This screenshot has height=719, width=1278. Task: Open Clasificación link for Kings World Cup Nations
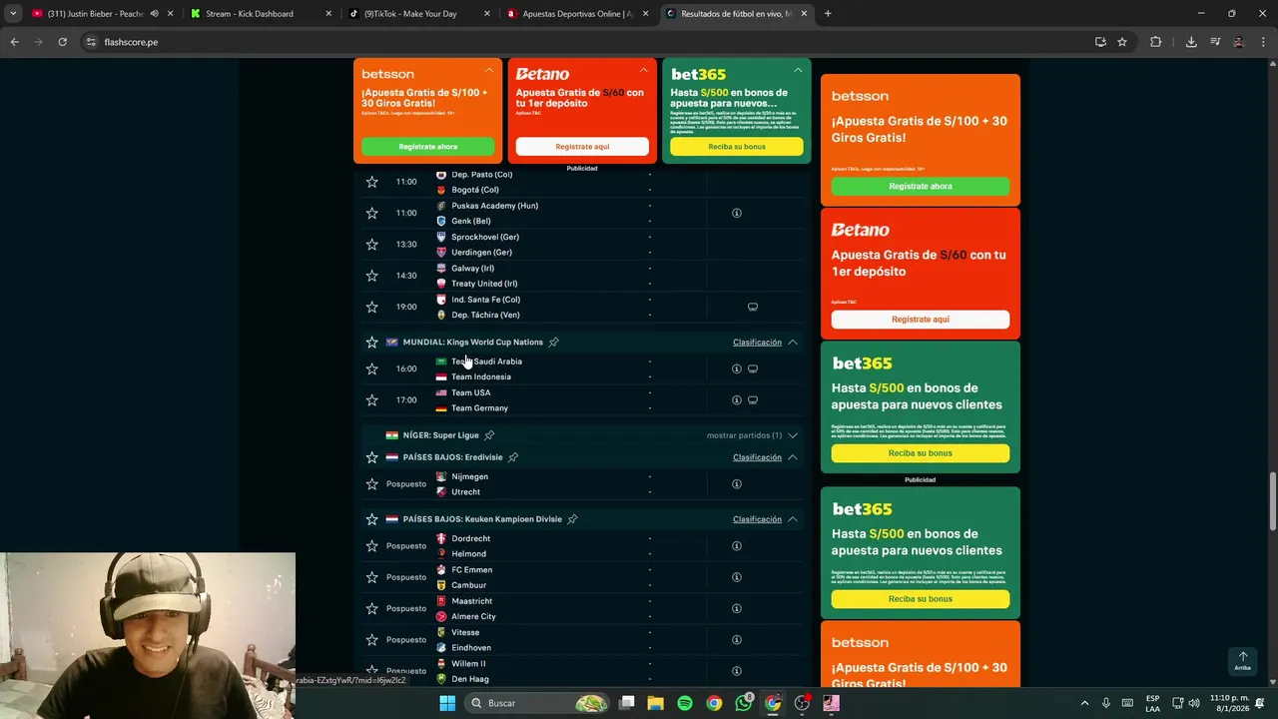(757, 343)
